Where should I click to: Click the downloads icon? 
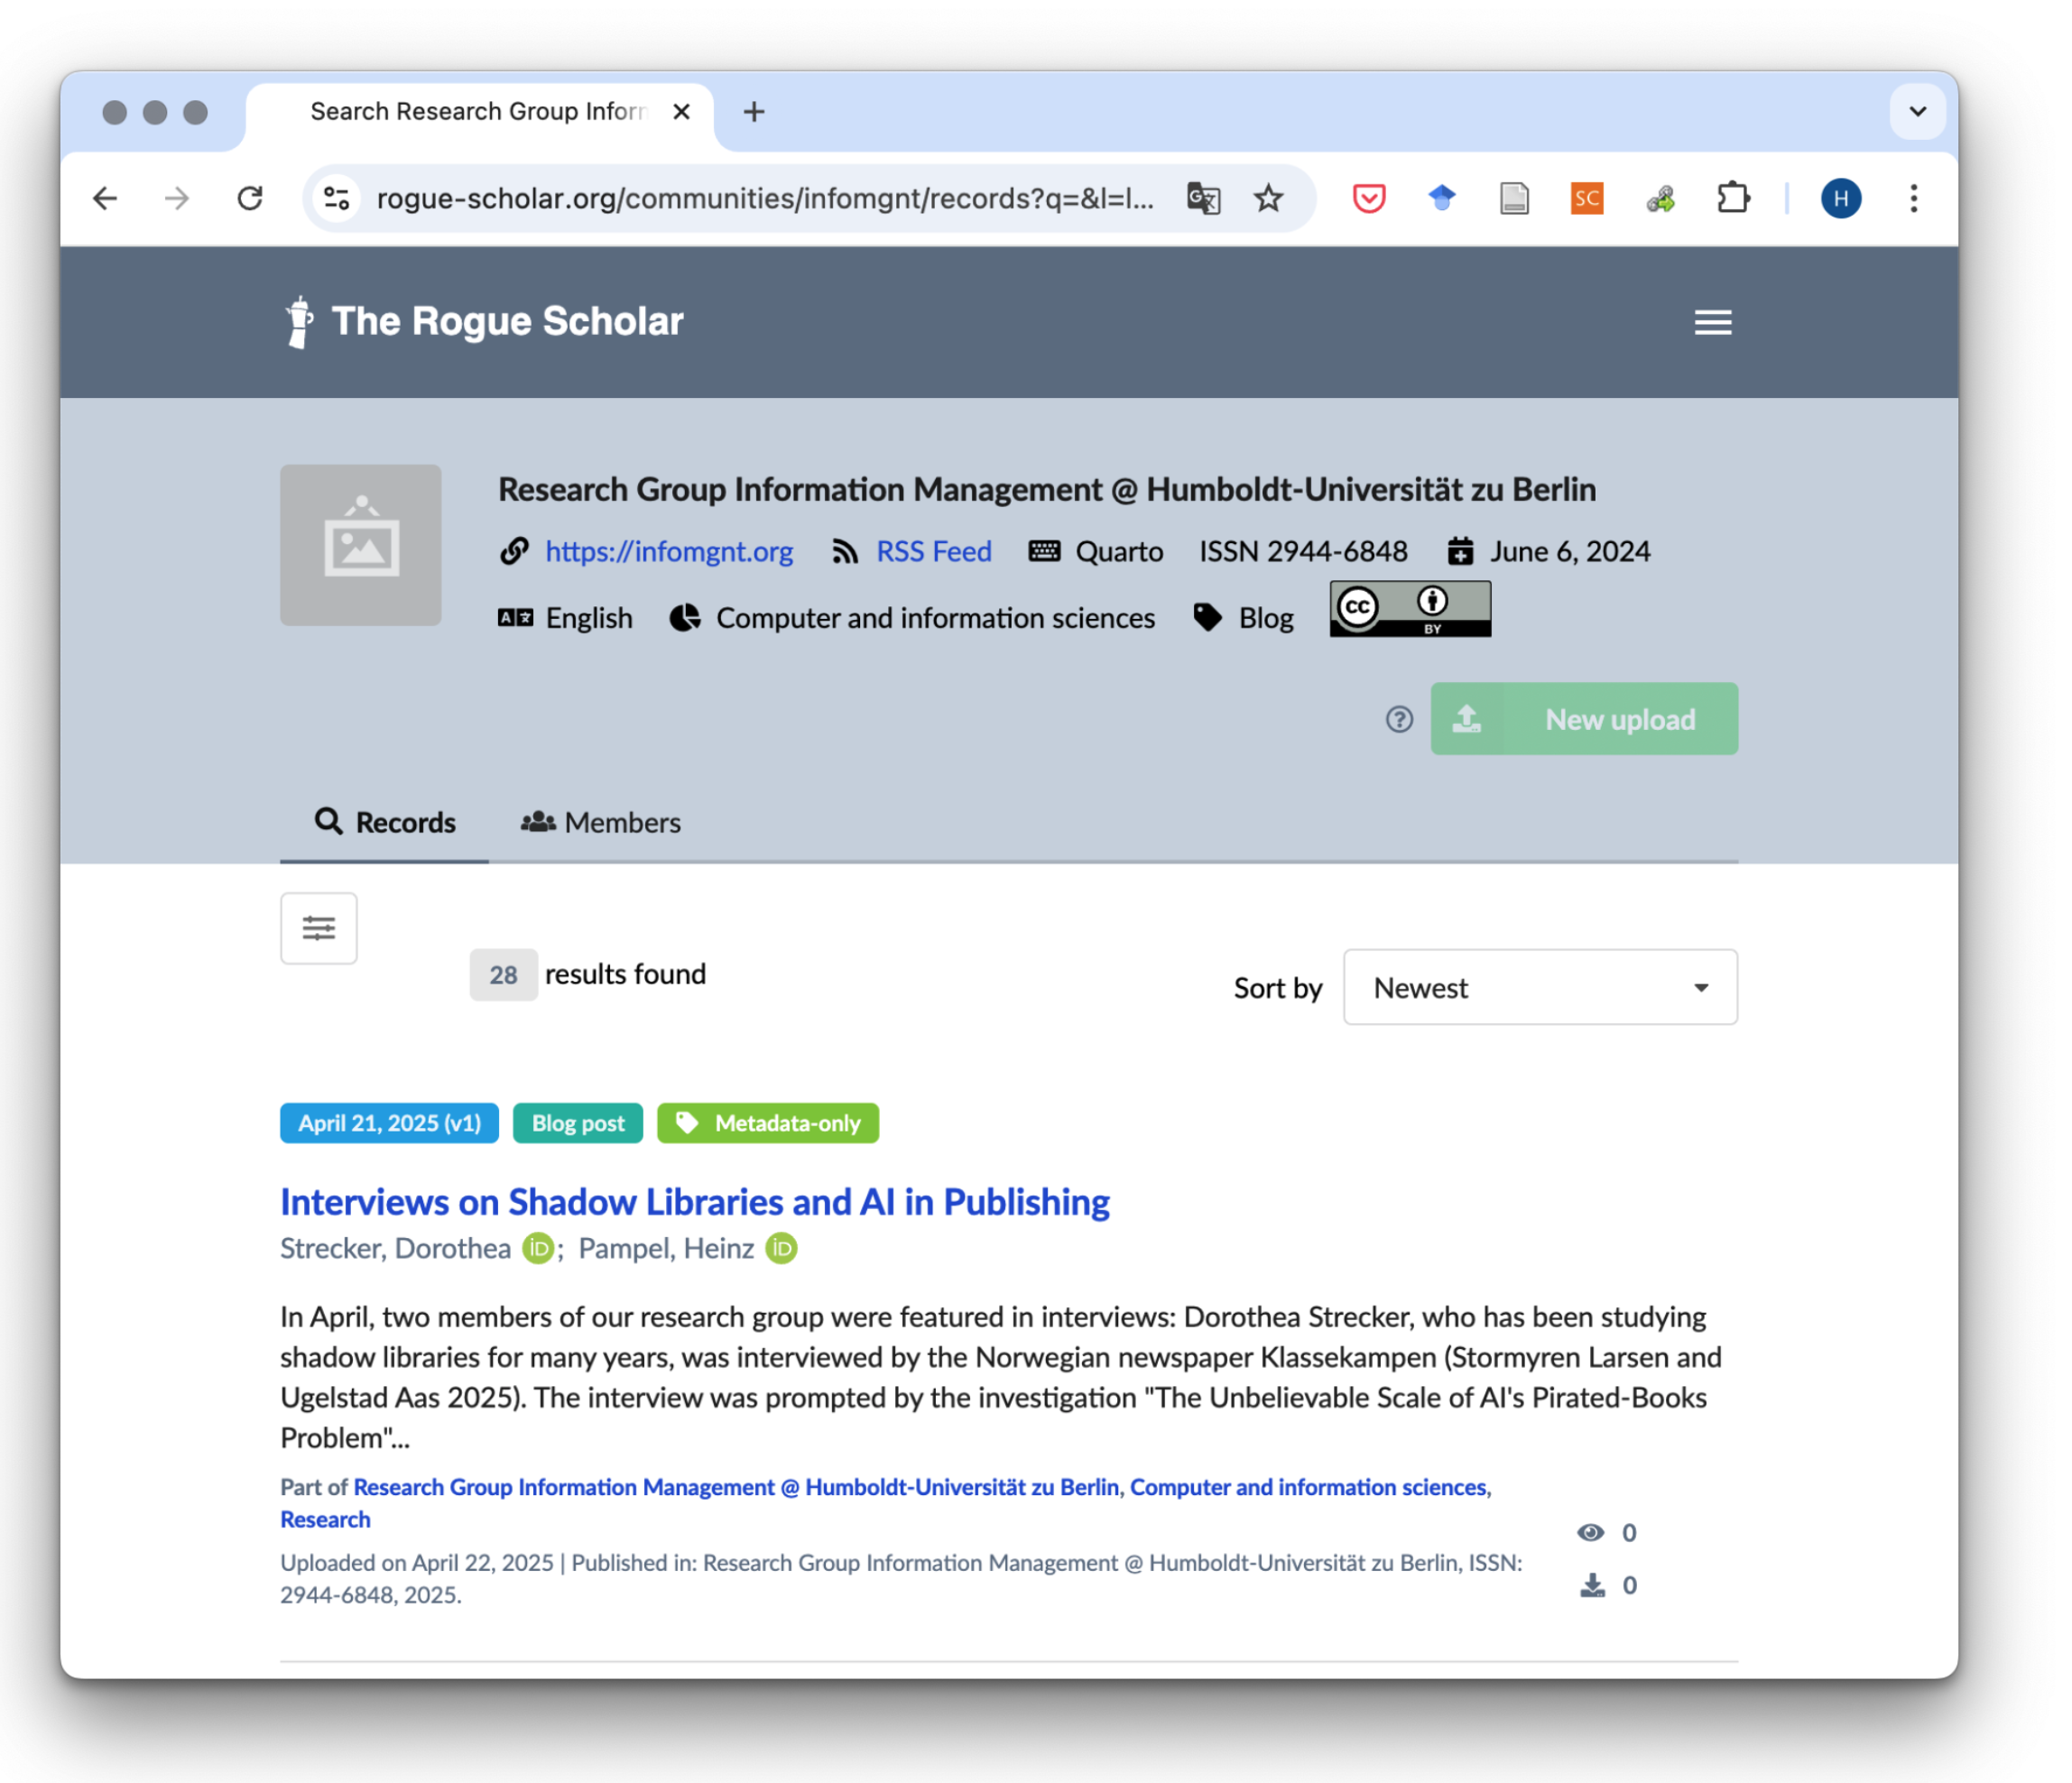click(x=1592, y=1585)
